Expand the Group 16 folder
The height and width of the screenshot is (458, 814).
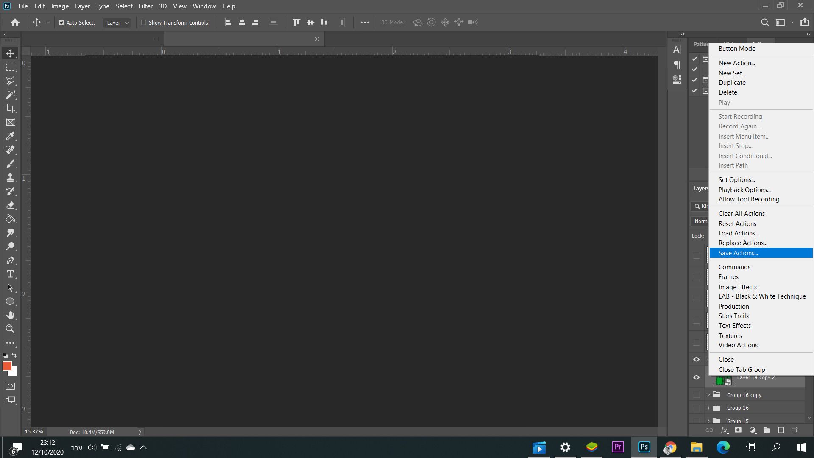(x=708, y=408)
